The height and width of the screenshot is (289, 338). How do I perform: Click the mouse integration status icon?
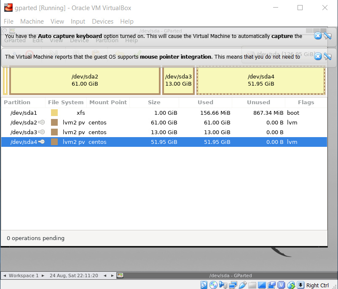tap(291, 285)
